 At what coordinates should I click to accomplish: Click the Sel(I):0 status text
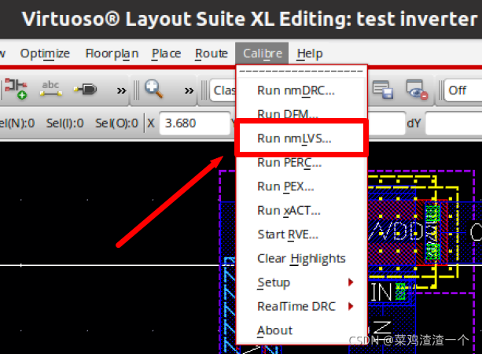64,124
